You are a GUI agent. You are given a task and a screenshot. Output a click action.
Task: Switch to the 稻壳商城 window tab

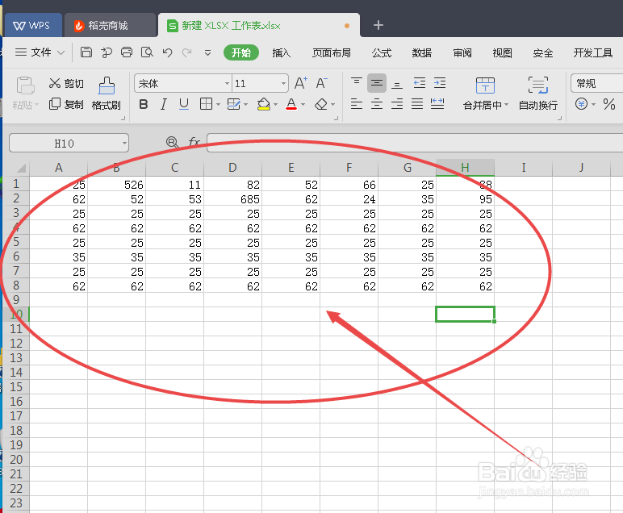tap(110, 26)
